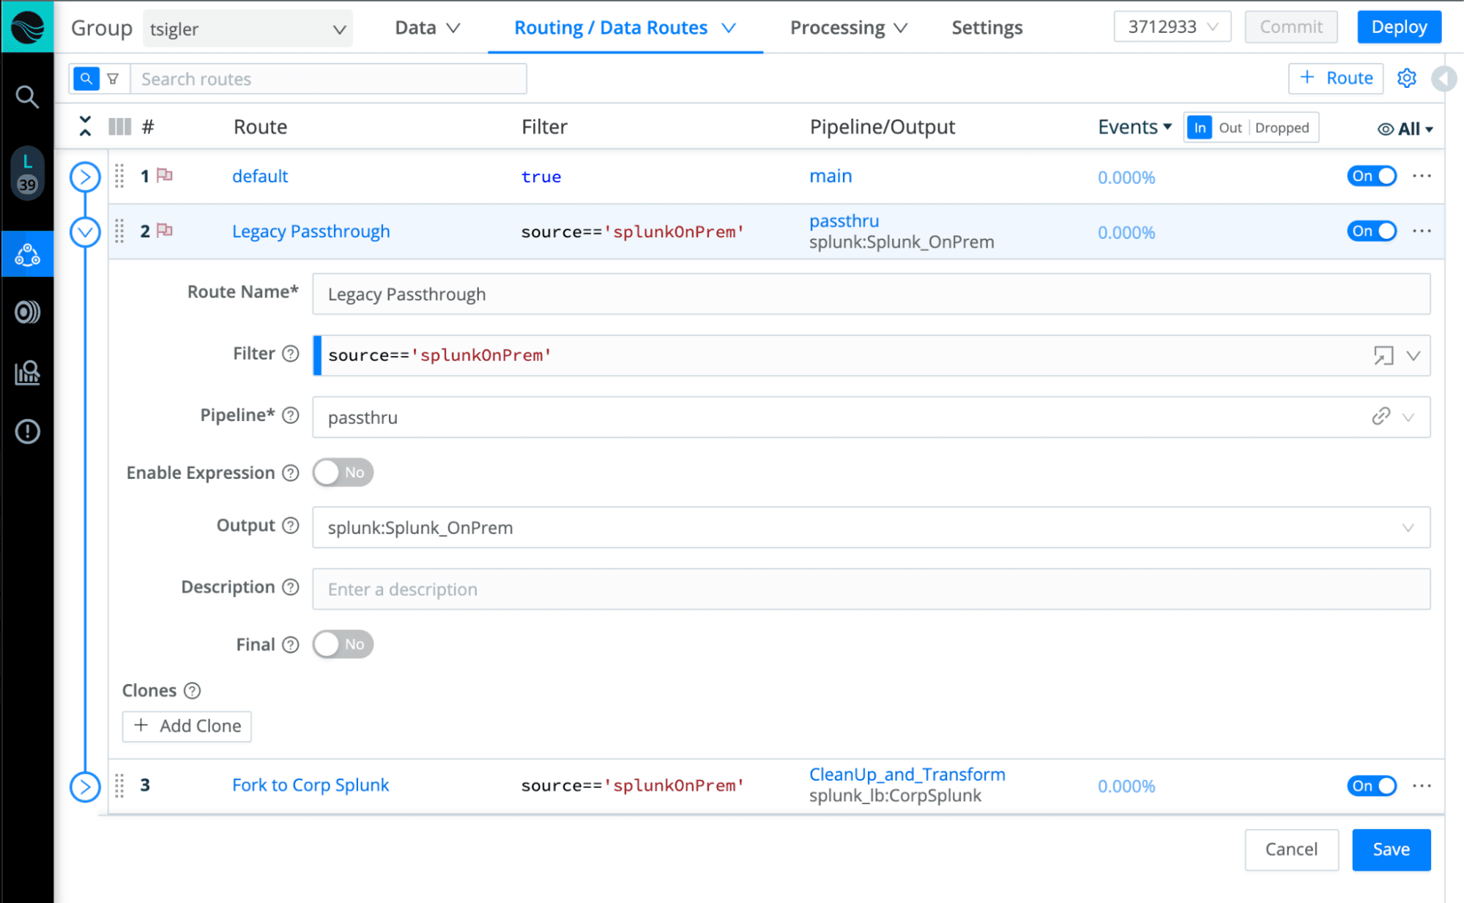1464x903 pixels.
Task: Click the alert exclamation sidebar icon
Action: [27, 431]
